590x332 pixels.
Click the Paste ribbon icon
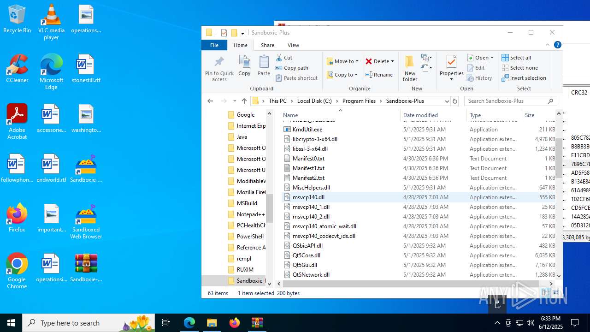[264, 65]
